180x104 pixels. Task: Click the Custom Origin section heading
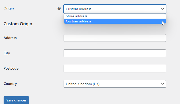pyautogui.click(x=18, y=24)
